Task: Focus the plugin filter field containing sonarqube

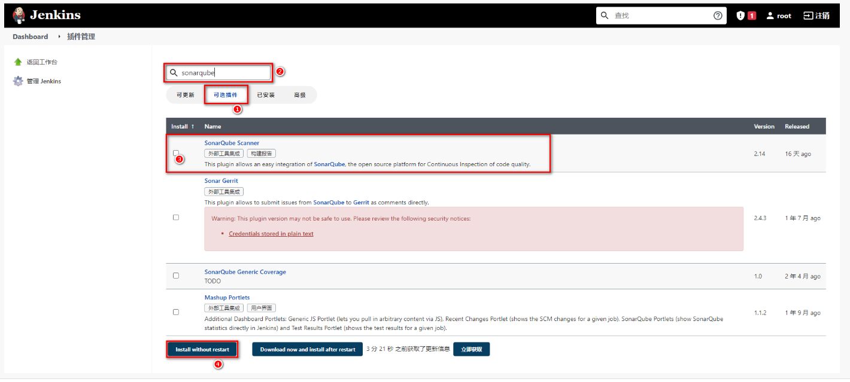Action: tap(218, 73)
